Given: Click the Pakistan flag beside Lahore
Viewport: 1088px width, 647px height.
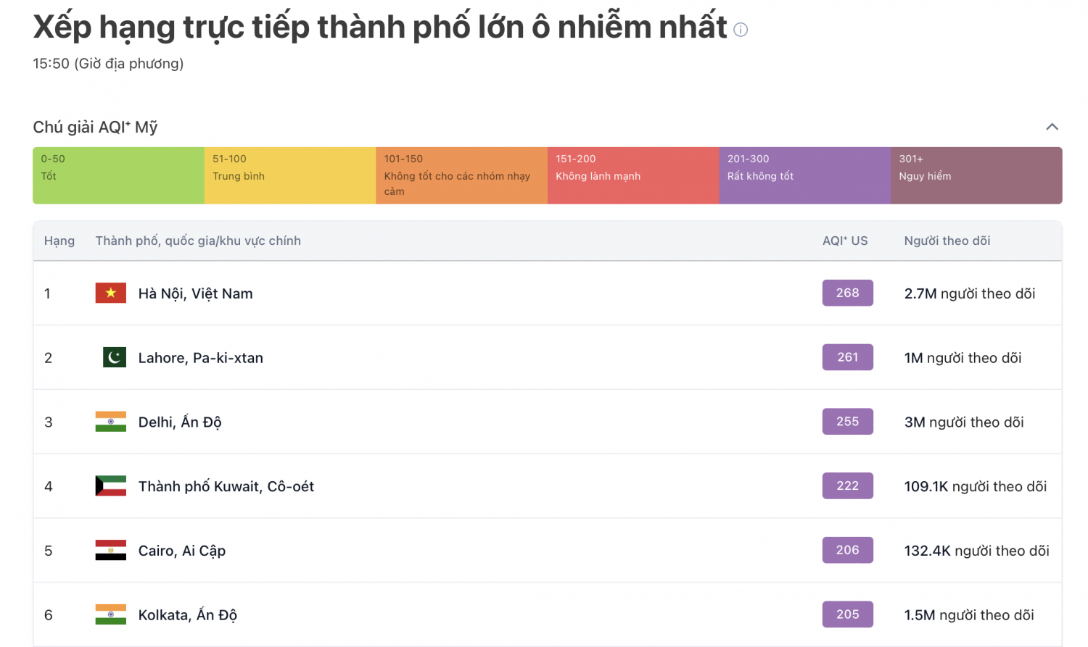Looking at the screenshot, I should pyautogui.click(x=114, y=357).
